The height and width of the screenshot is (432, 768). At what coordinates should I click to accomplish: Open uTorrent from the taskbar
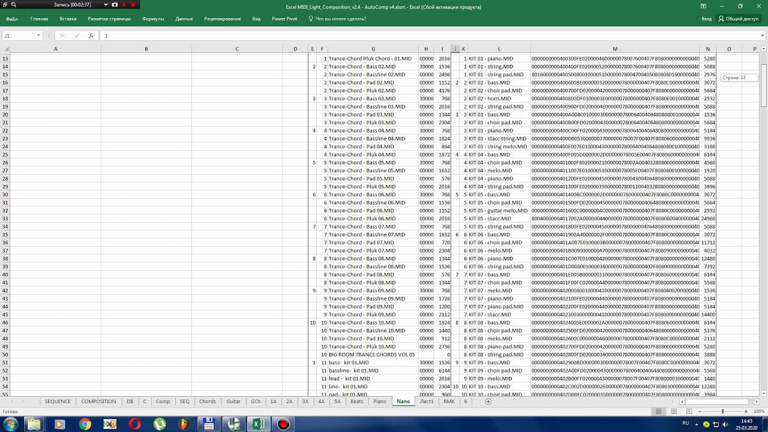(x=159, y=424)
